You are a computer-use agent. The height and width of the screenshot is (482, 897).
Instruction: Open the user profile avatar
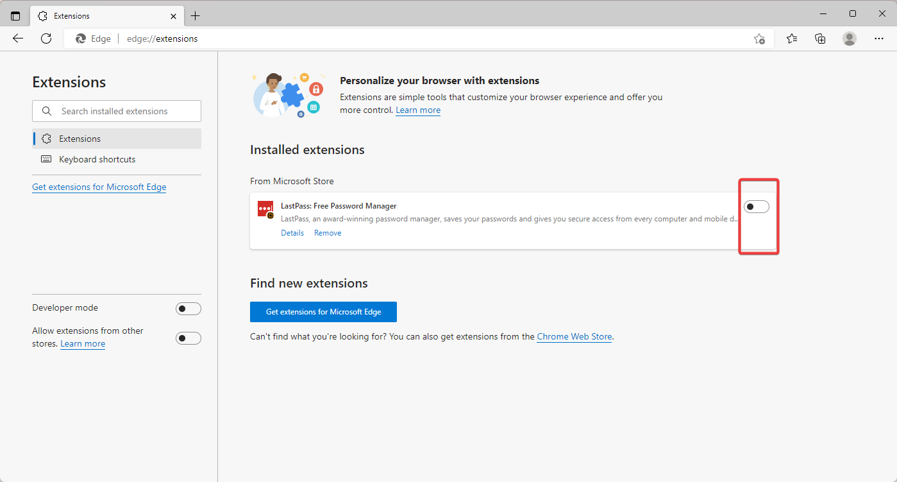(850, 39)
